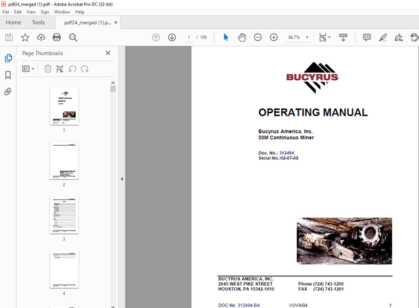This screenshot has width=419, height=308.
Task: Click the fit page scrolling icon
Action: (x=322, y=37)
